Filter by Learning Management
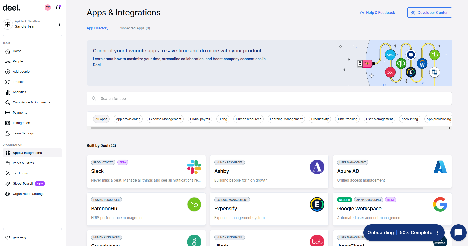This screenshot has width=468, height=246. (286, 119)
